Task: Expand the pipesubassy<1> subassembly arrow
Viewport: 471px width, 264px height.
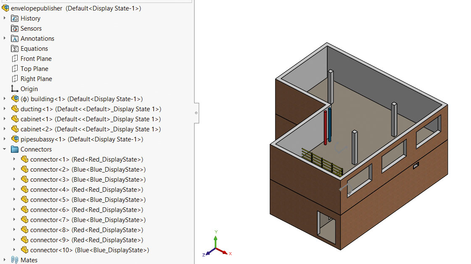Action: (x=5, y=139)
